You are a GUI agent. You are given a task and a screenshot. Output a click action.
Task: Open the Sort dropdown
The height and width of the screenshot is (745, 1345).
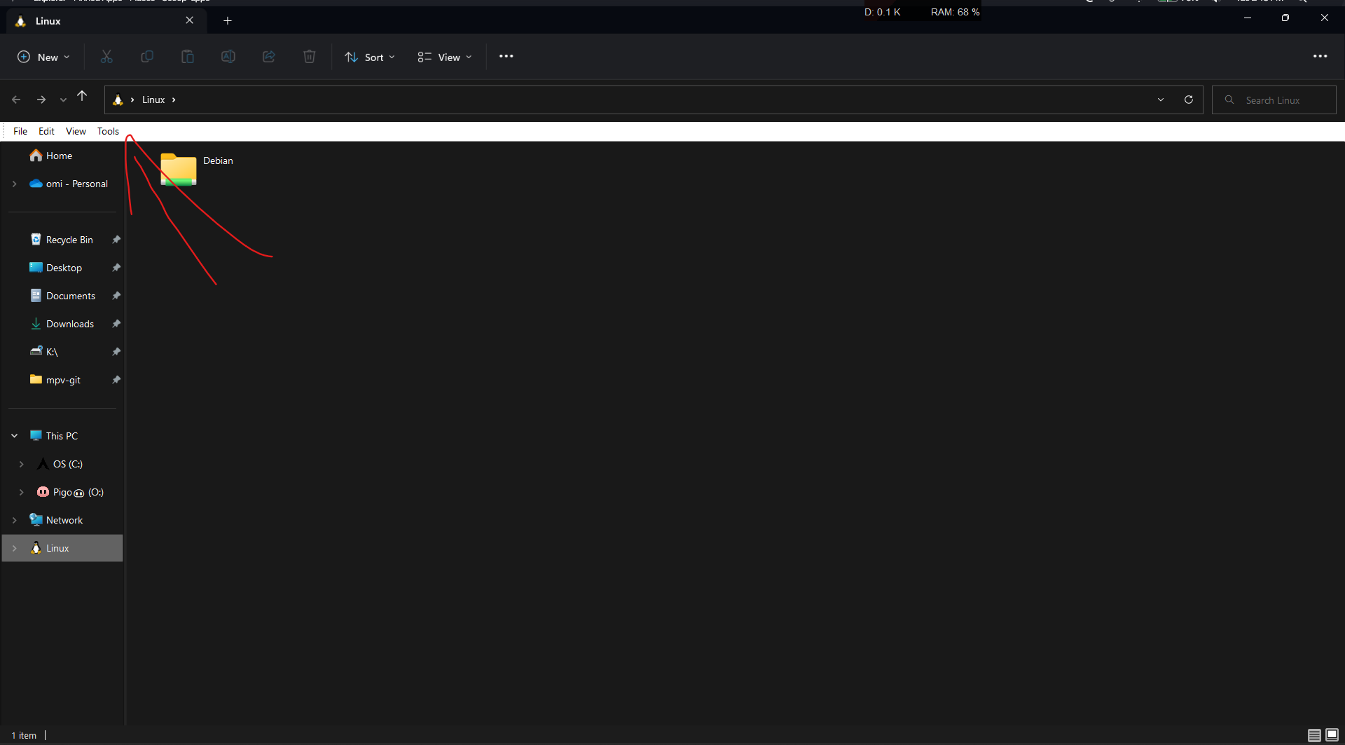370,57
